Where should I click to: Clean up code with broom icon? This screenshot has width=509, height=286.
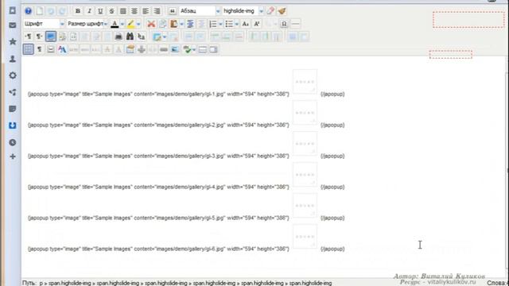point(282,11)
